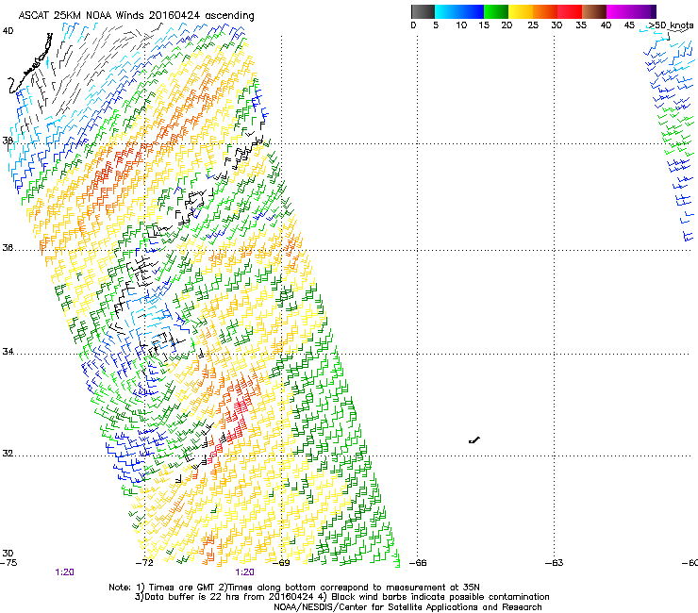The width and height of the screenshot is (698, 613).
Task: Click longitude axis label '-66'
Action: [418, 563]
